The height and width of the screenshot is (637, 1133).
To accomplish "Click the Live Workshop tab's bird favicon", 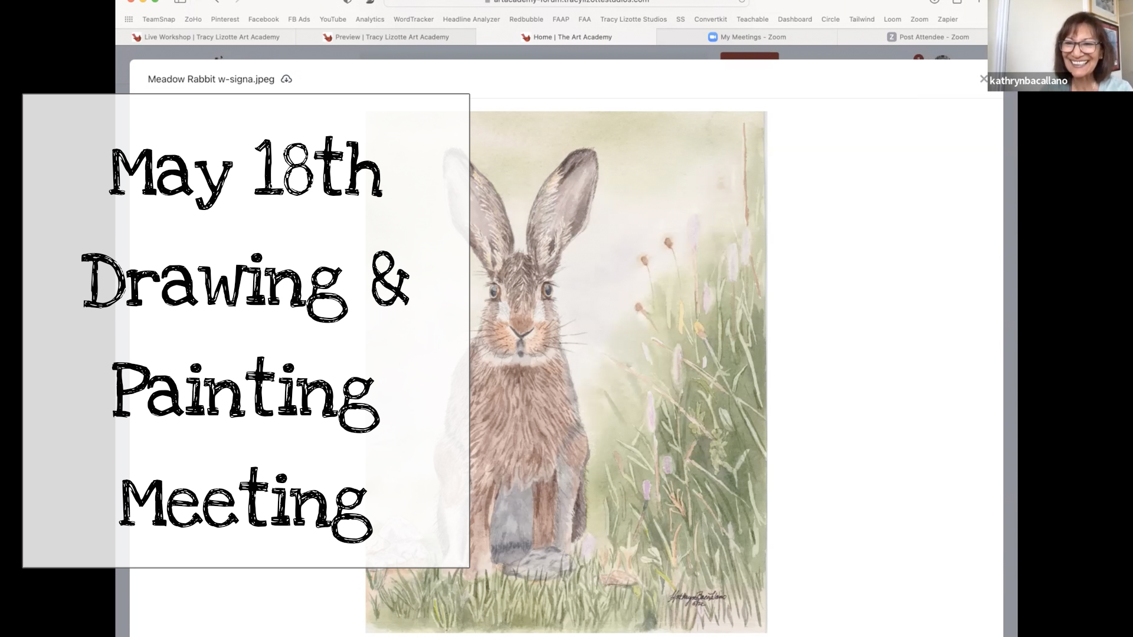I will pos(136,37).
